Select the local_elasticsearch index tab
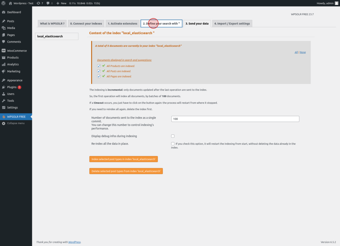Viewport: 340px width, 246px height. (56, 36)
